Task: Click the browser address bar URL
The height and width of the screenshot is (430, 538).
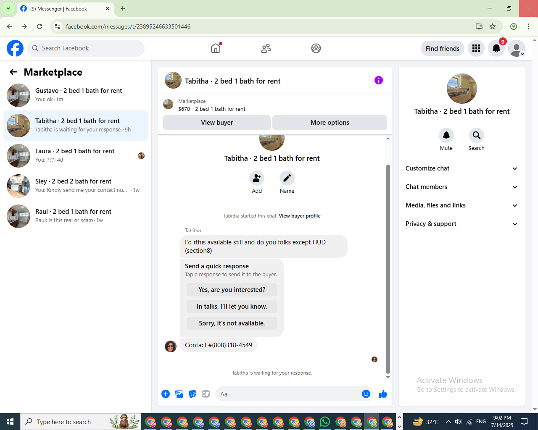Action: click(128, 26)
